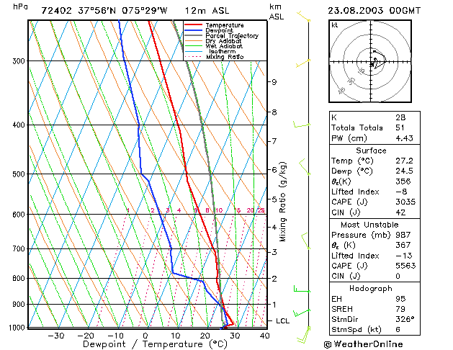This screenshot has height=350, width=453.
Task: Click the 300 hPa pressure axis label
Action: (x=19, y=61)
